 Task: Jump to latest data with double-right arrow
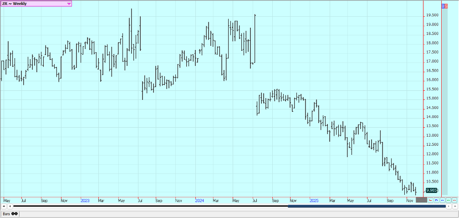tap(454, 206)
